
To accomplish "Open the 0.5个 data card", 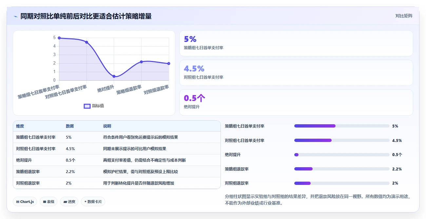I will [296, 102].
